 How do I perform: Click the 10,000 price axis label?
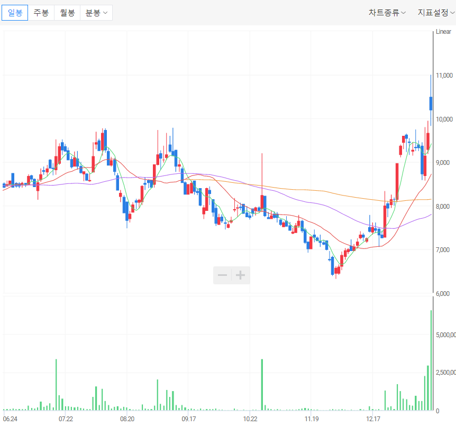444,119
